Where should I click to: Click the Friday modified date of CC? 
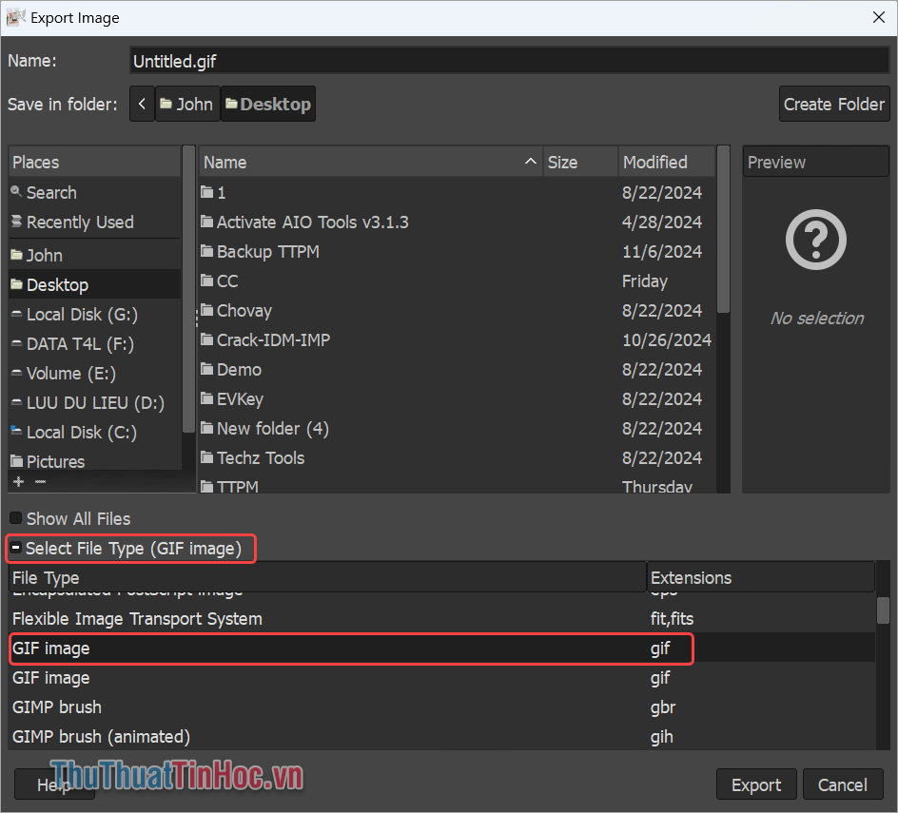[645, 281]
